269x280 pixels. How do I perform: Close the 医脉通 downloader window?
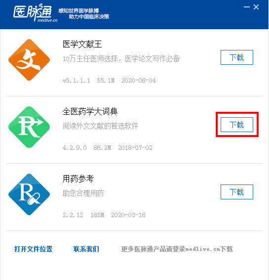point(256,7)
